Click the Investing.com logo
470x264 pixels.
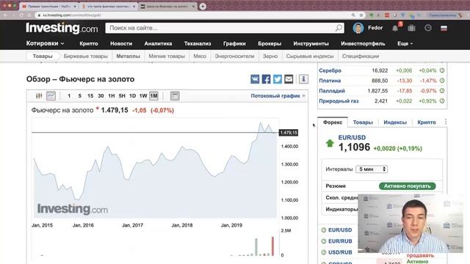coord(62,28)
